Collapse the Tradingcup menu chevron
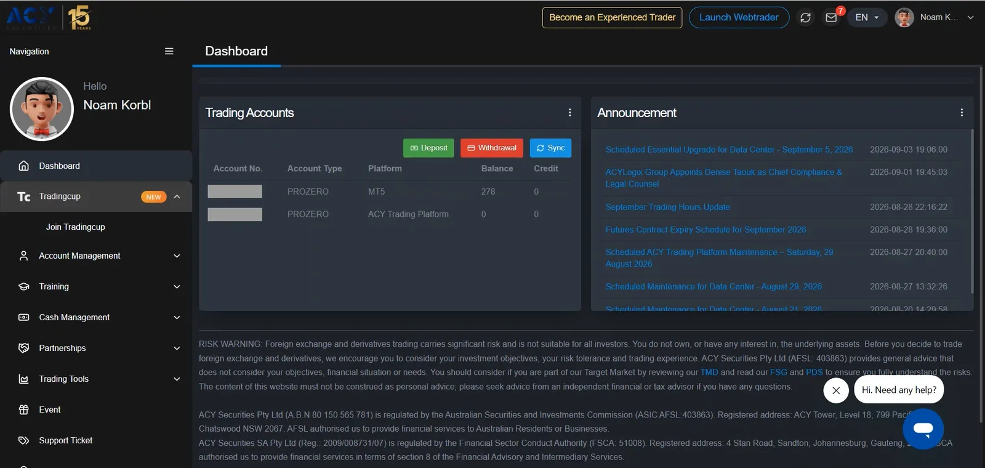 click(x=177, y=196)
